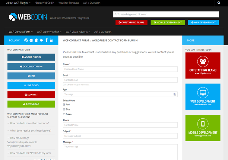The image size is (228, 160).
Task: Open the Apple follow icon
Action: click(x=36, y=40)
